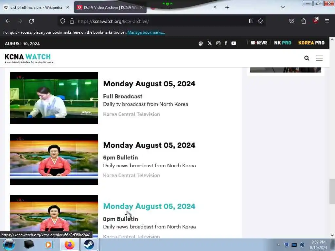
Task: Open the Firefox application hamburger menu
Action: (327, 21)
